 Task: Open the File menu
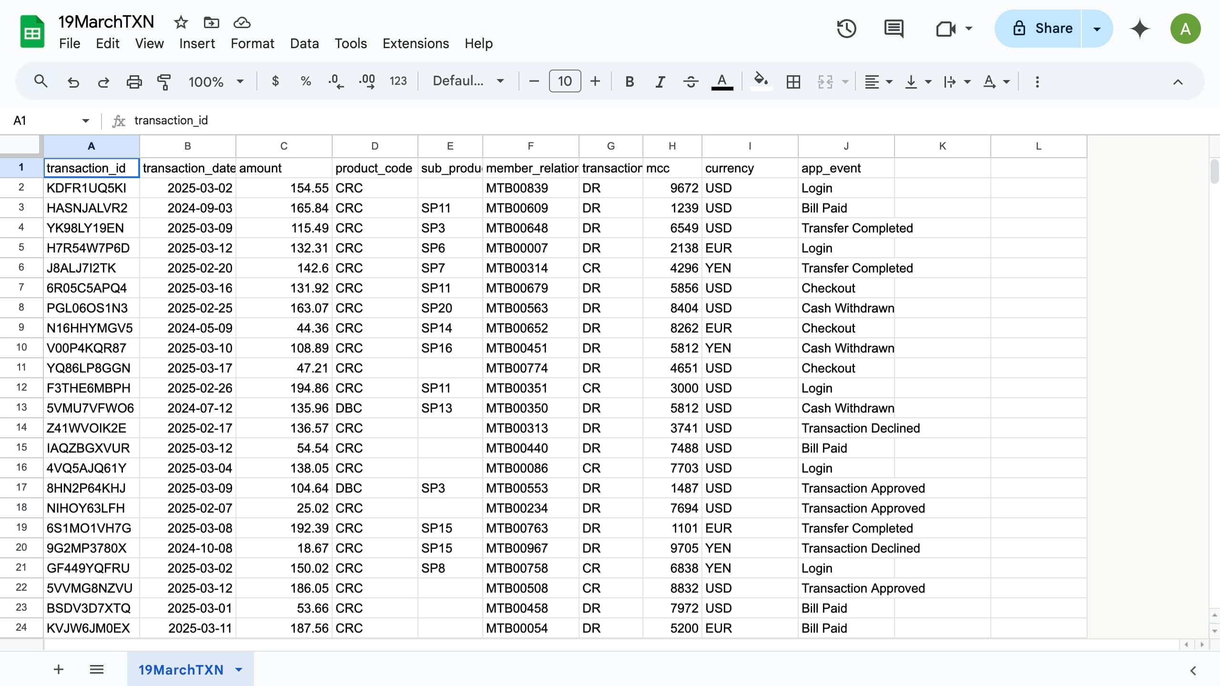coord(70,43)
